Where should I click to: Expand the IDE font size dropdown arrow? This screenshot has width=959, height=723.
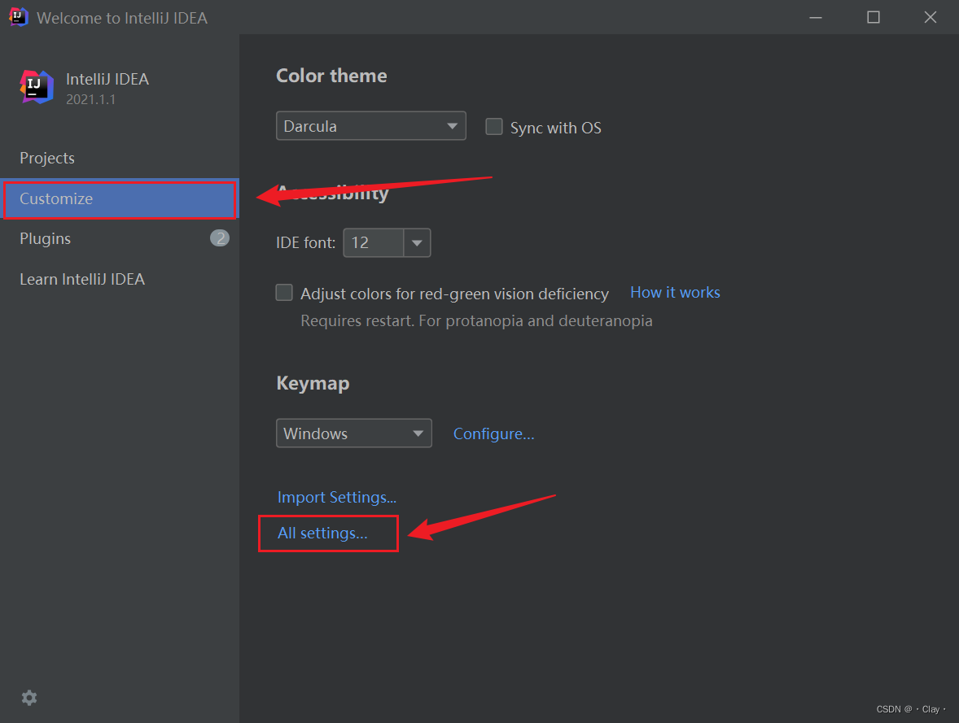click(417, 242)
